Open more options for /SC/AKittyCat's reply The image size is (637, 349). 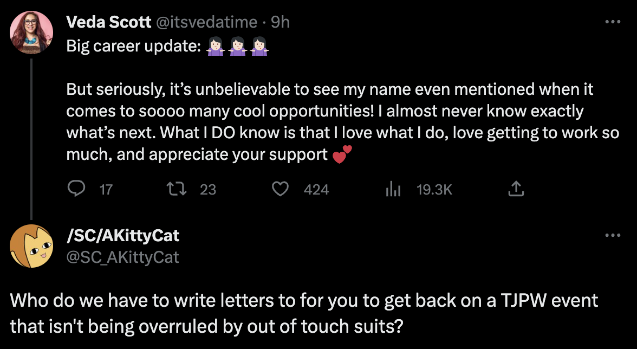[x=612, y=236]
